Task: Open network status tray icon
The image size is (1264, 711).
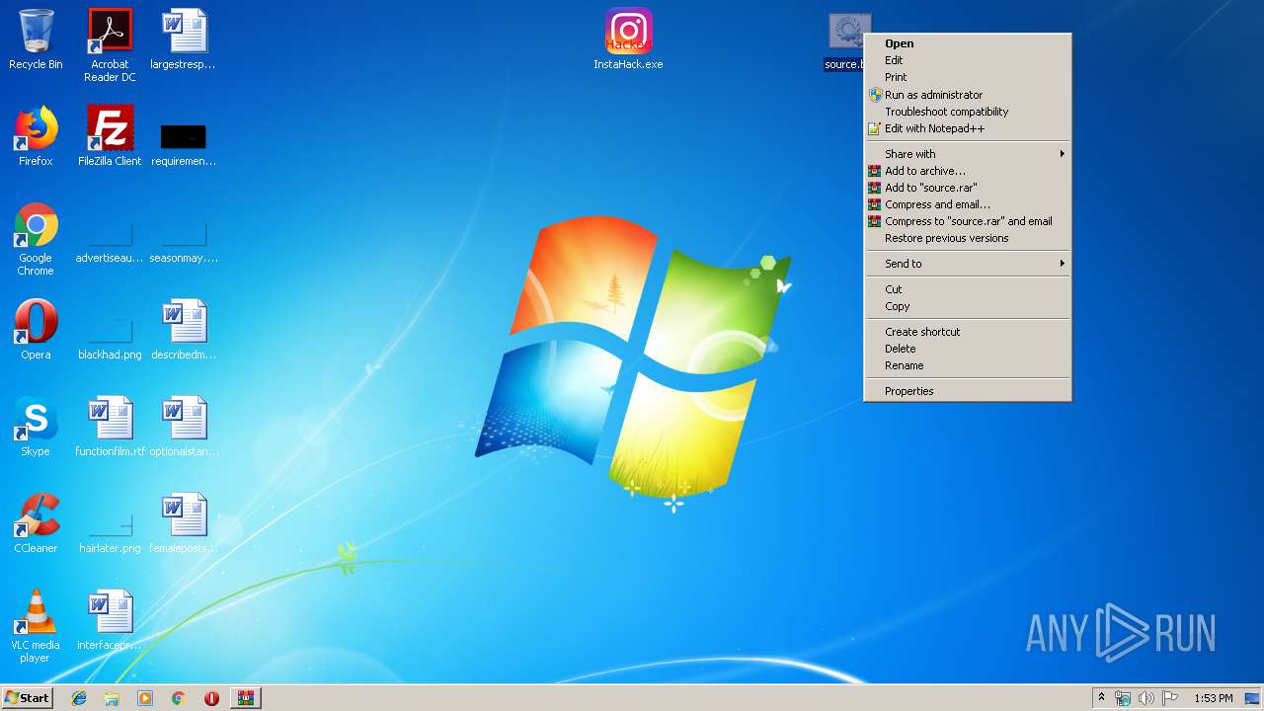Action: pos(1123,698)
